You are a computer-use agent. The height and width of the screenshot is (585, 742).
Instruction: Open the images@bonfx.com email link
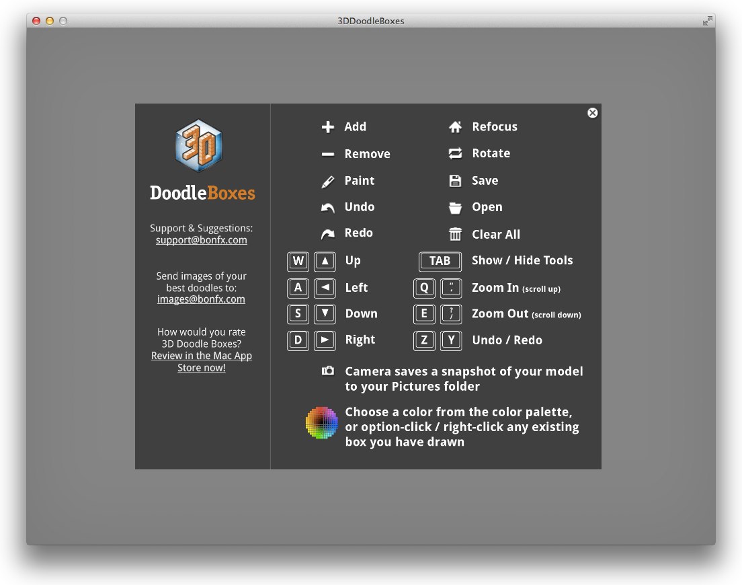[x=201, y=299]
